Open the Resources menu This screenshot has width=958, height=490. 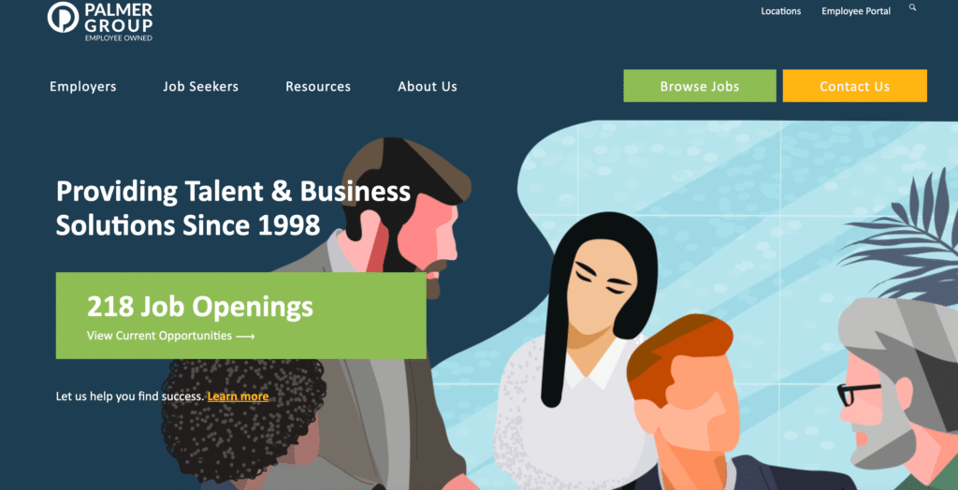pos(318,87)
